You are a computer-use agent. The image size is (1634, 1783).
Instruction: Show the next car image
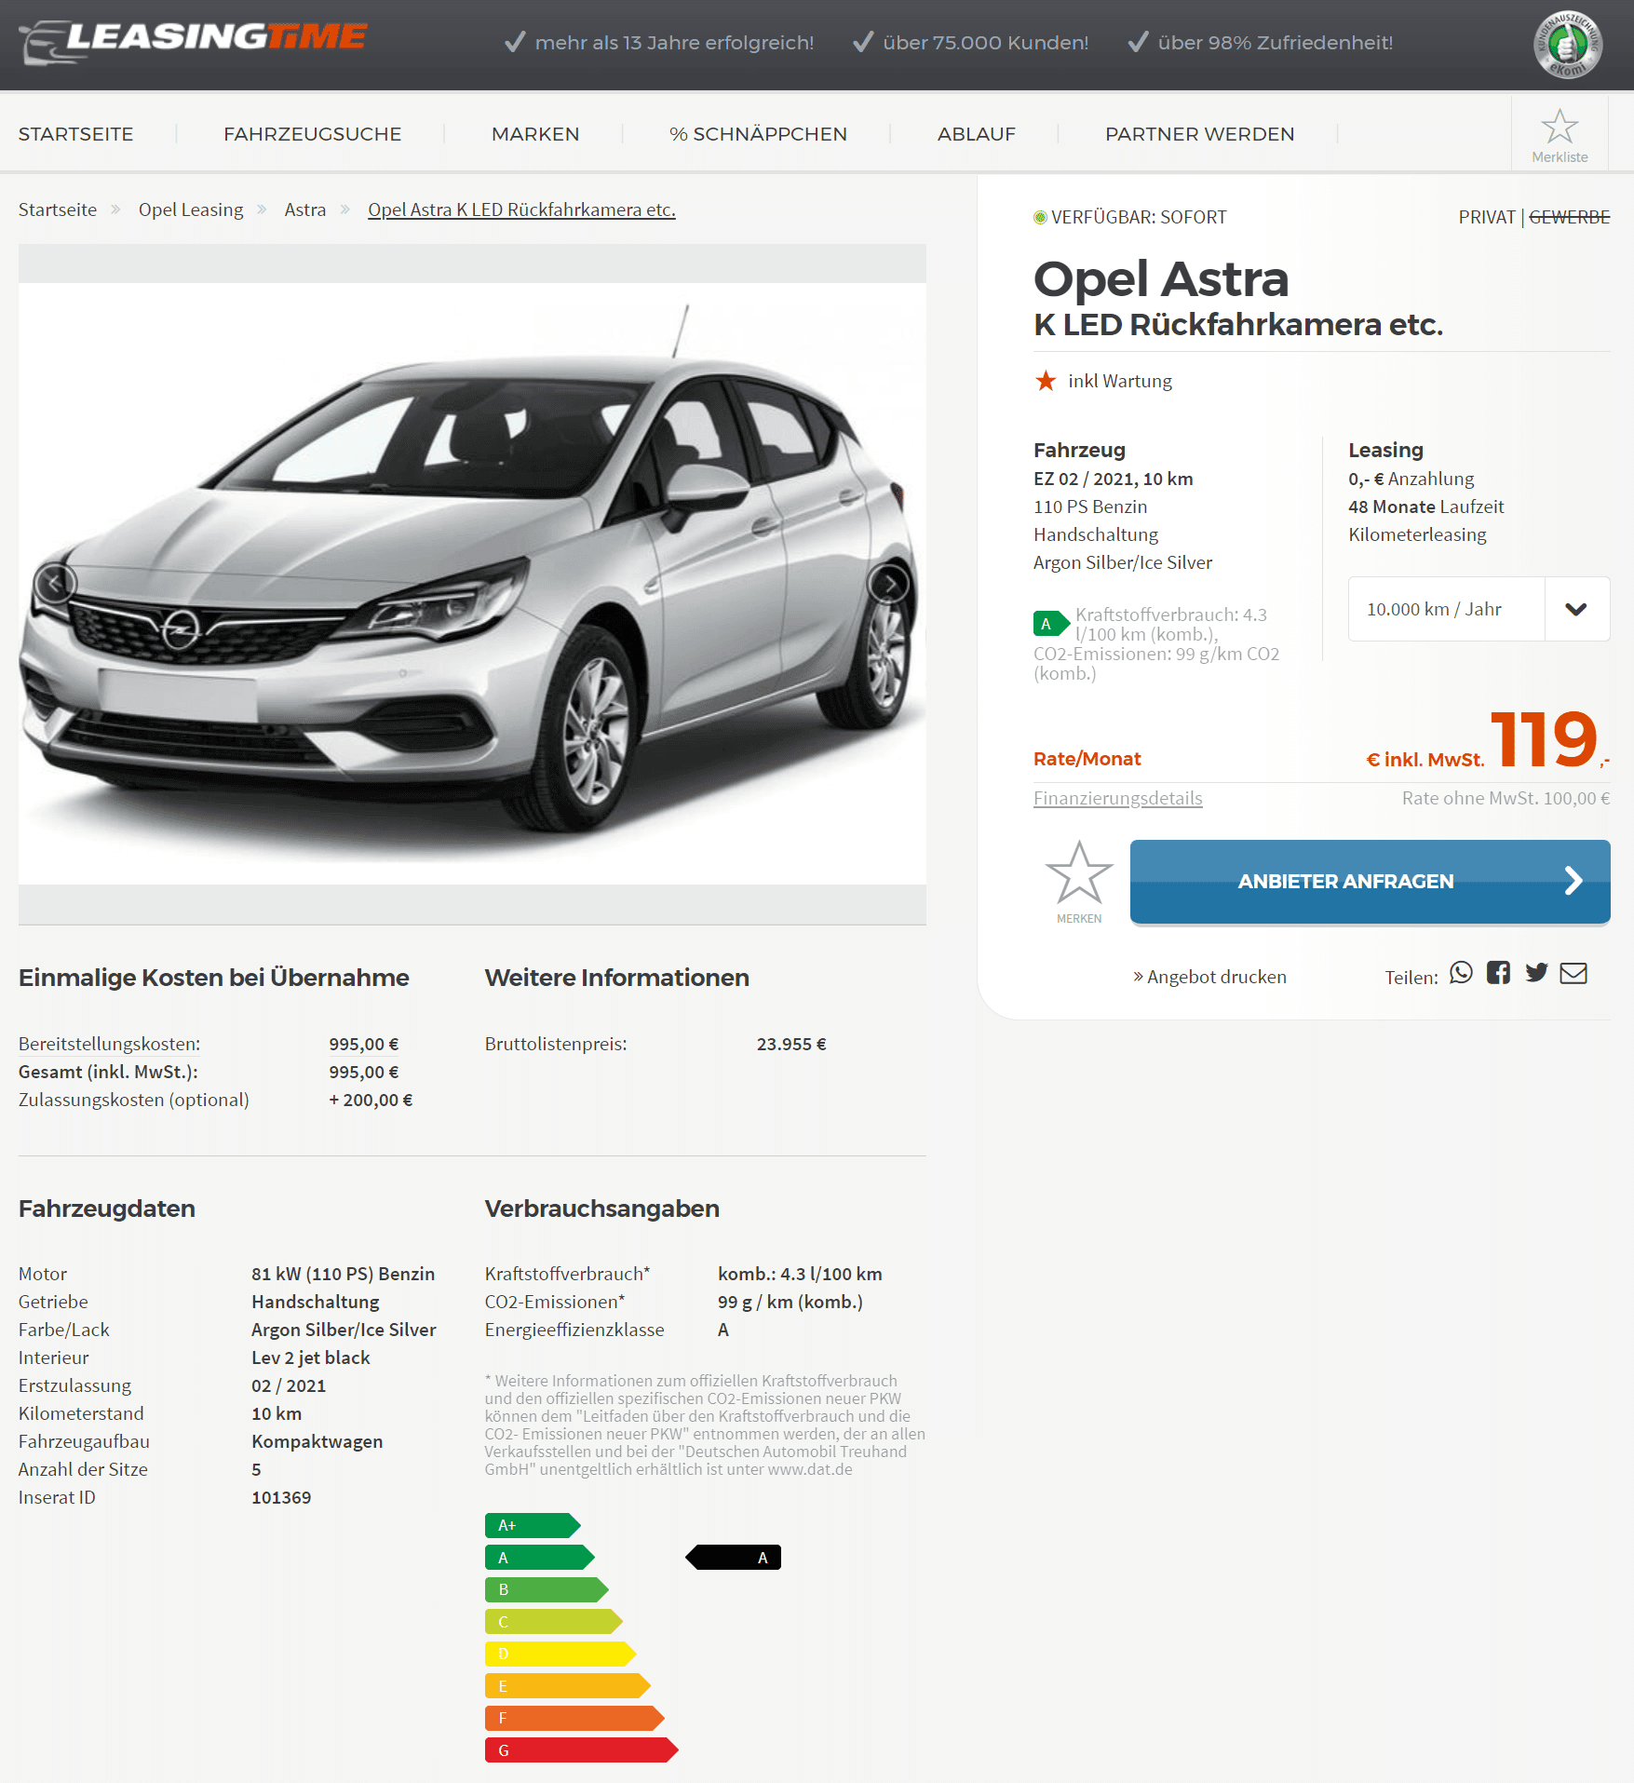pyautogui.click(x=889, y=584)
